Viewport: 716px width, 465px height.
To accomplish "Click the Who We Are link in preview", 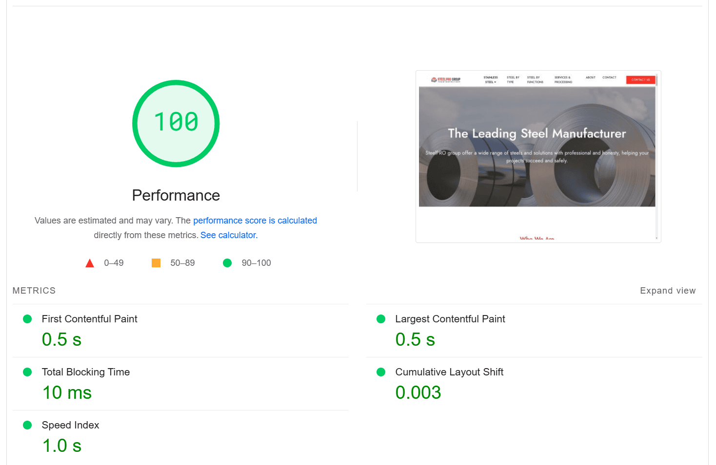I will pyautogui.click(x=537, y=238).
